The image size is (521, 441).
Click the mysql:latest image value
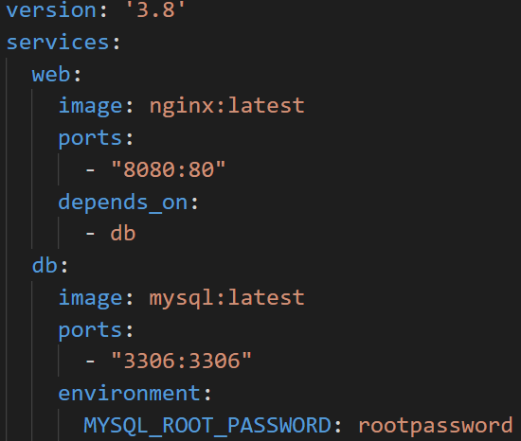[x=227, y=298]
